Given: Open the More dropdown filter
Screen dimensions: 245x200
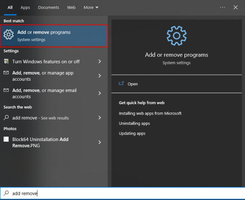Looking at the screenshot, I should click(91, 7).
